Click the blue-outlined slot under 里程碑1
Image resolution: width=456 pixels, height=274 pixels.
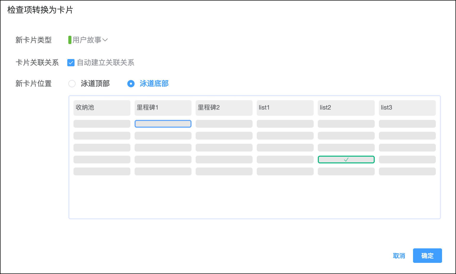tap(163, 124)
